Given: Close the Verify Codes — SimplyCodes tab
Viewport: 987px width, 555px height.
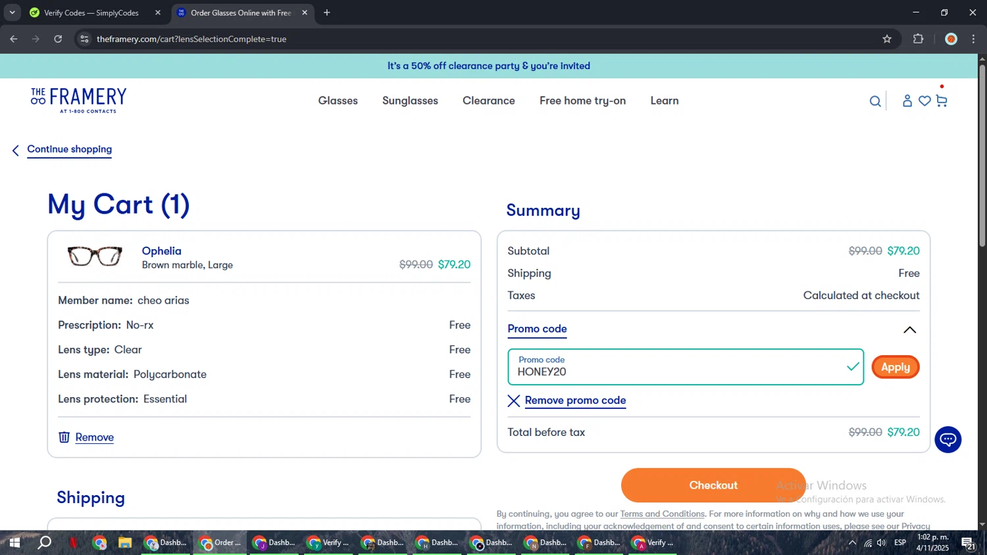Looking at the screenshot, I should coord(158,12).
